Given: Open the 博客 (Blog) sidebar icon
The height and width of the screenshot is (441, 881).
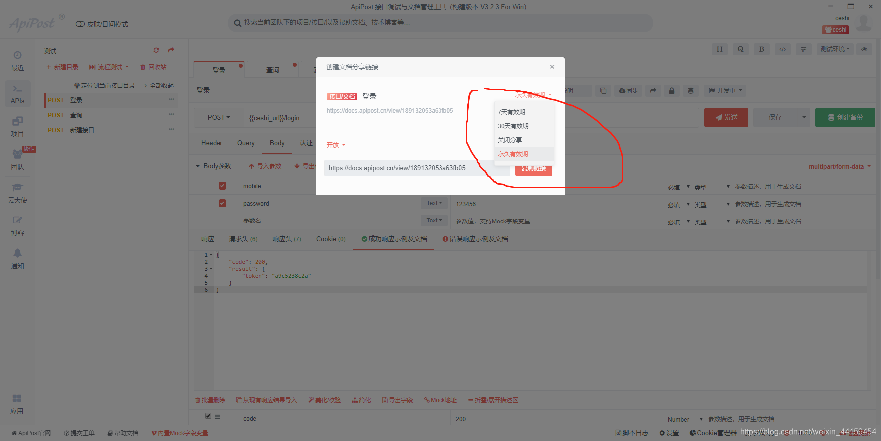Looking at the screenshot, I should point(17,226).
